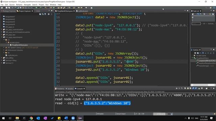Collapse the S12_japp_reactstreams project
Screen dimensions: 216x121
[x=2, y=37]
